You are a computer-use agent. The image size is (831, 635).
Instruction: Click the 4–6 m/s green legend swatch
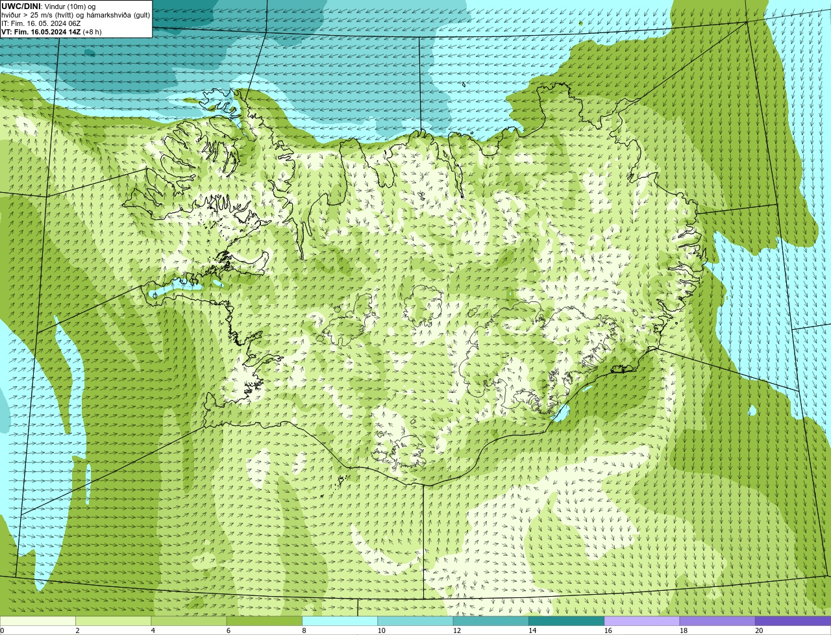point(189,621)
